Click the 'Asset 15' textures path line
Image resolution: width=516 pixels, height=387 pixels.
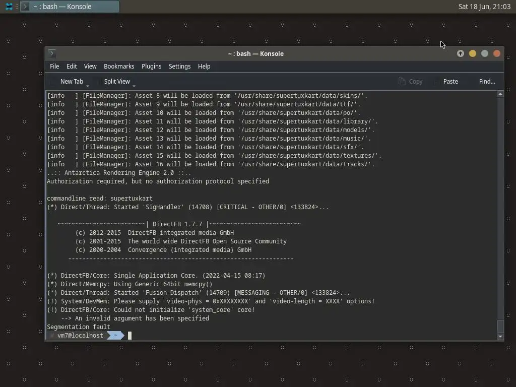click(x=214, y=156)
